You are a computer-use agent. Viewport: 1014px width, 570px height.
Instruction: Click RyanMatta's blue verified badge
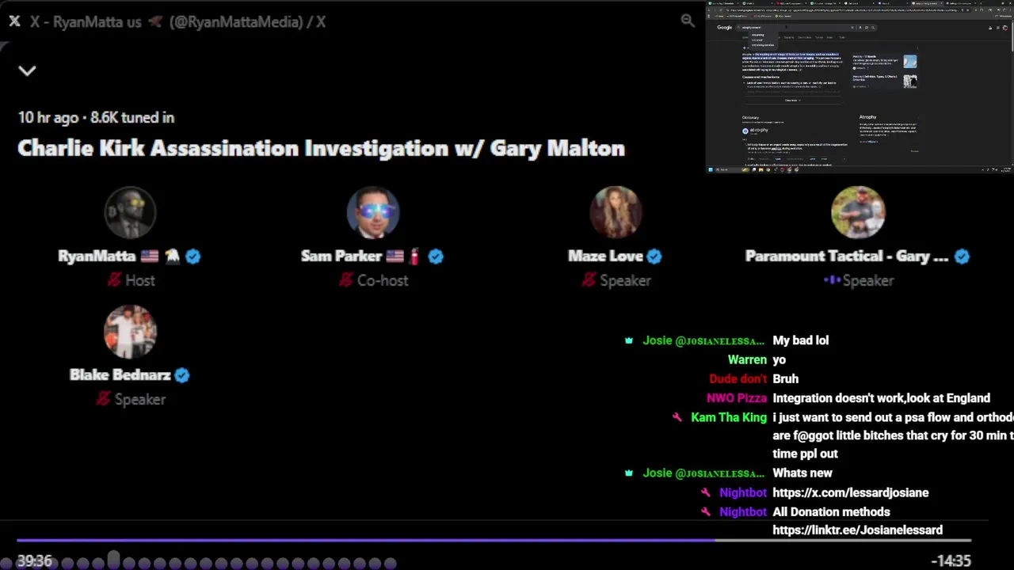(193, 256)
